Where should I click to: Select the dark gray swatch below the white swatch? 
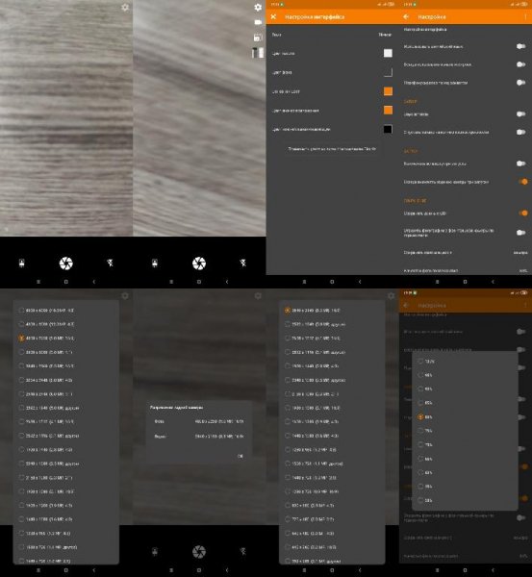[388, 72]
